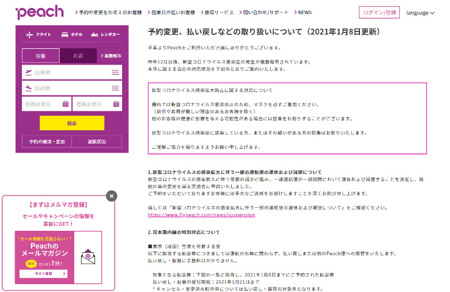The height and width of the screenshot is (292, 450).
Task: Expand the language dropdown
Action: pos(420,12)
